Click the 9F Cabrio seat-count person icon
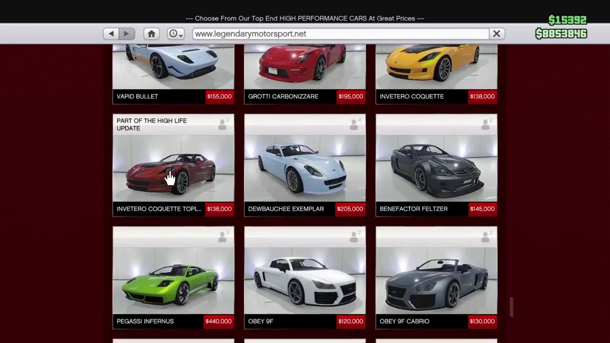Image resolution: width=610 pixels, height=343 pixels. click(x=486, y=237)
